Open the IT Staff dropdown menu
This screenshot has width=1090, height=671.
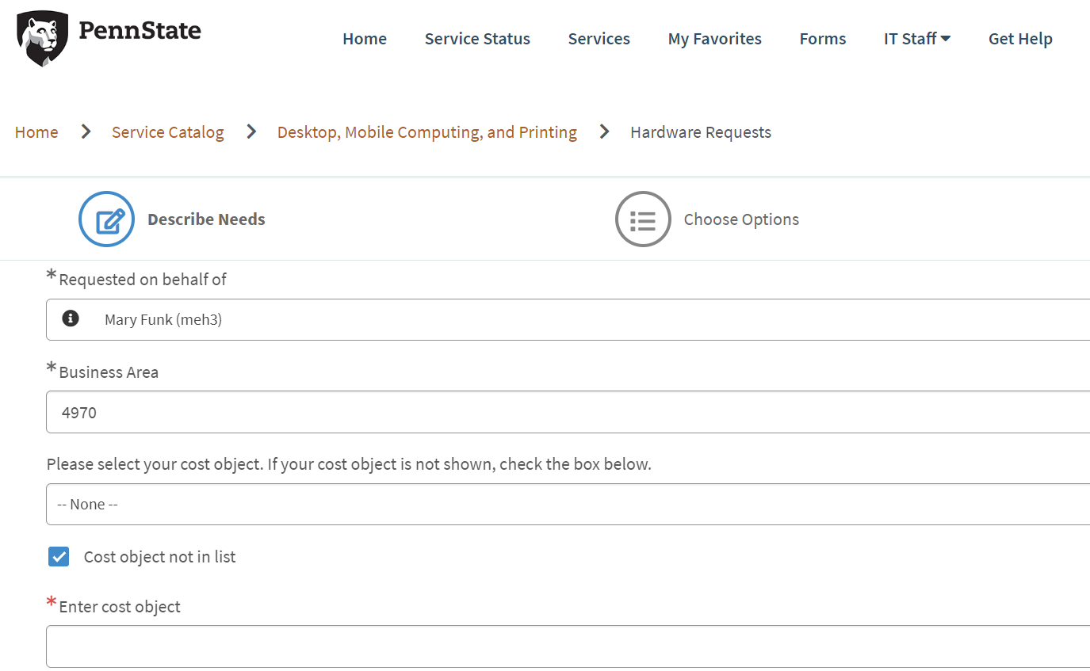click(x=916, y=38)
